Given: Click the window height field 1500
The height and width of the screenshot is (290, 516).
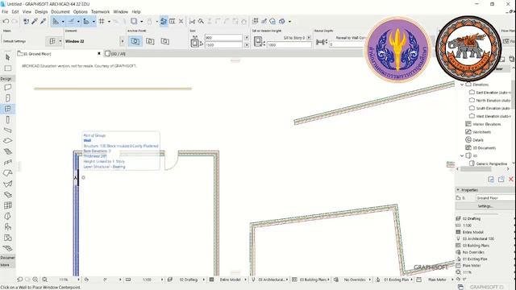Looking at the screenshot, I should click(x=223, y=45).
